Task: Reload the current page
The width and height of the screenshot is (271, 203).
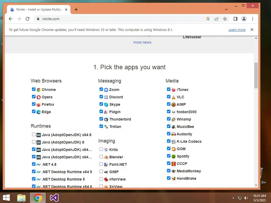Action: coord(28,19)
